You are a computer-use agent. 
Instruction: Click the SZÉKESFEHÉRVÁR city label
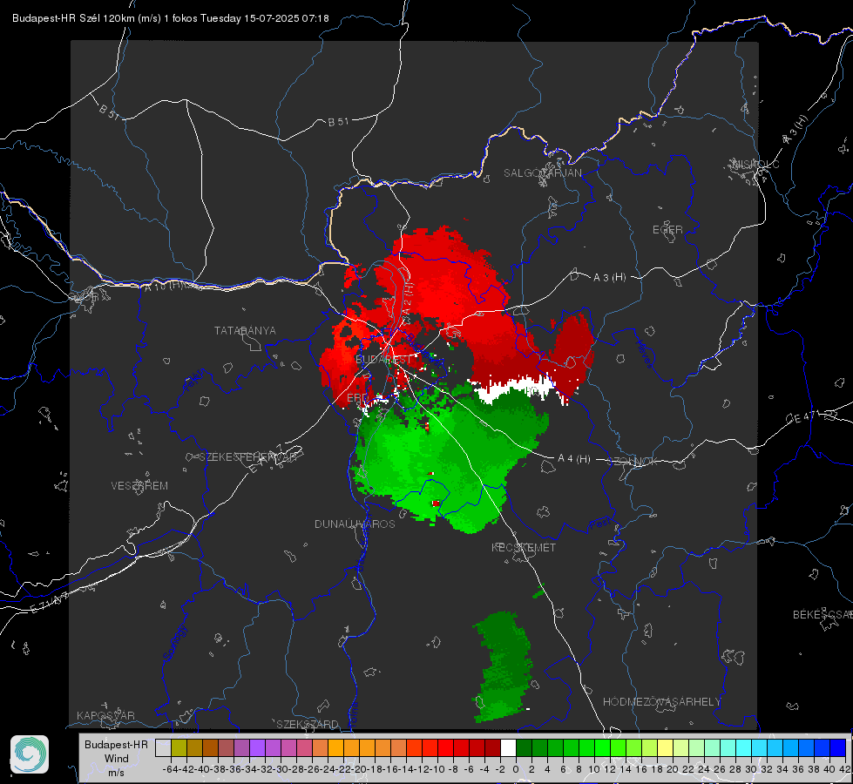coord(247,457)
